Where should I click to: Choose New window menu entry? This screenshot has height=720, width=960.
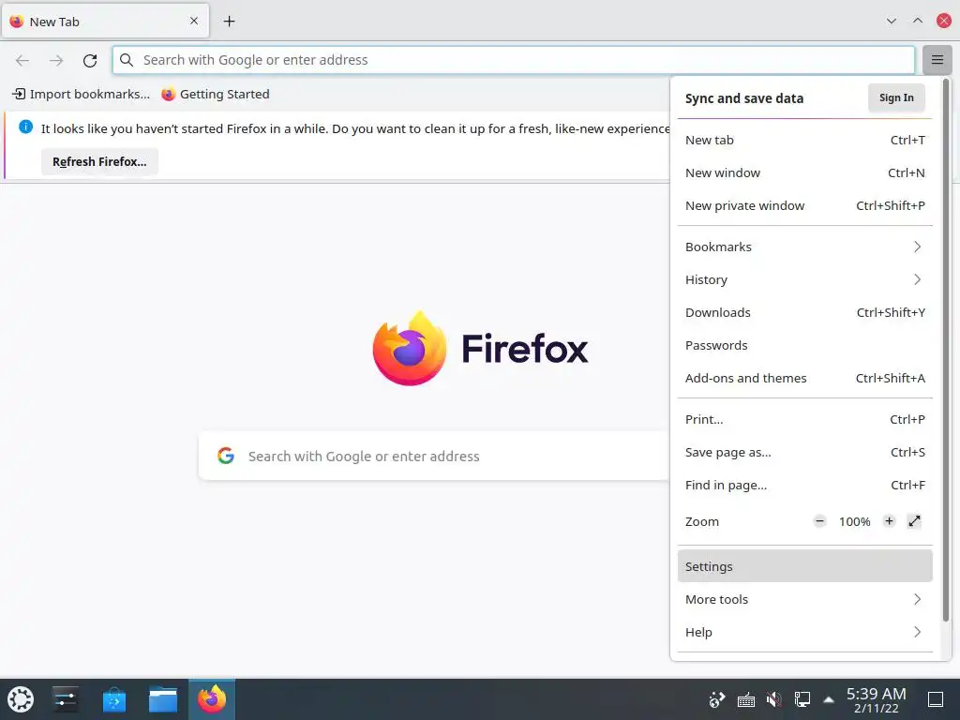click(x=804, y=173)
